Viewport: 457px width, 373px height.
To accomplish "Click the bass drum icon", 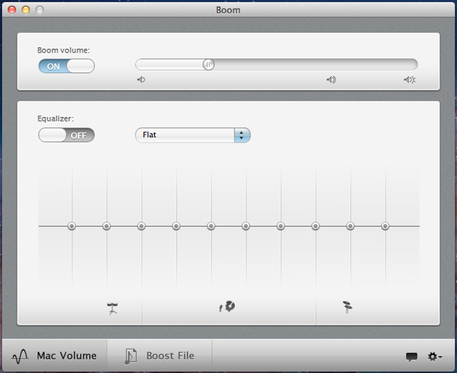I will point(112,308).
